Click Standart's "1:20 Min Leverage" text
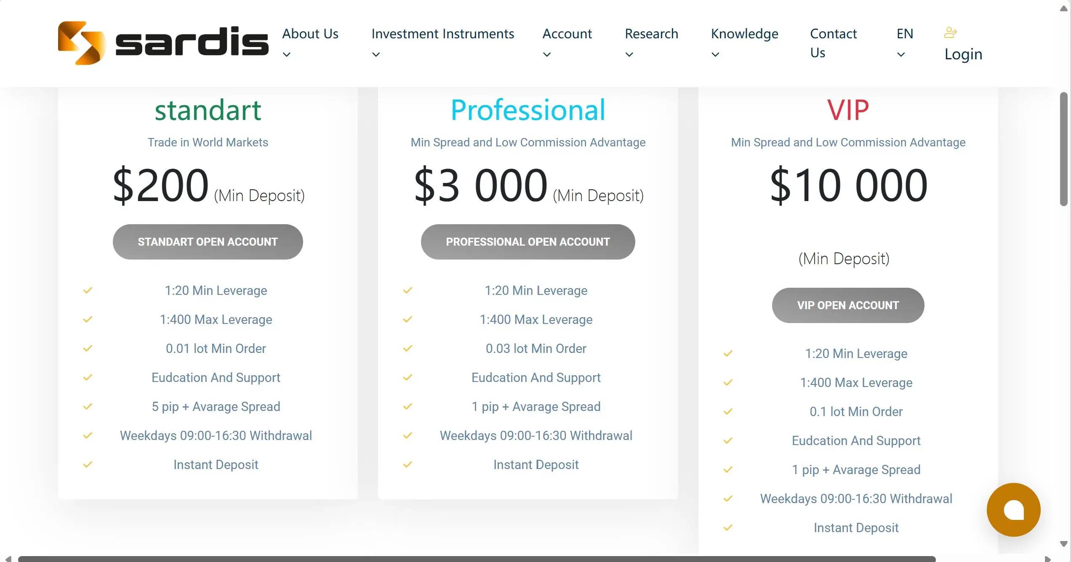 pyautogui.click(x=216, y=291)
